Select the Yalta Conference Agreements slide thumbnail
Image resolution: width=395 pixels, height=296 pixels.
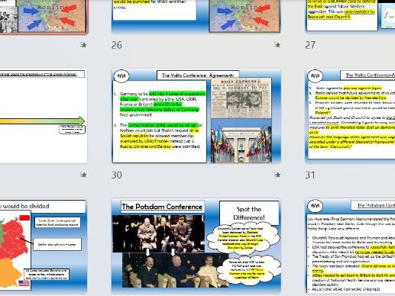[x=196, y=116]
